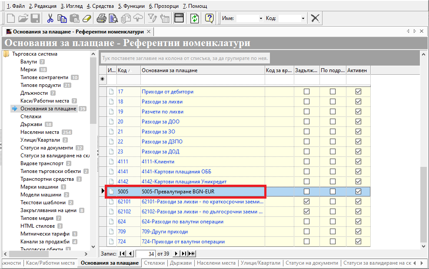This screenshot has height=269, width=429.
Task: Open the Средства menu
Action: click(100, 6)
